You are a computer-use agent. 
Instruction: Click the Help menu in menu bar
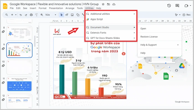tap(98, 8)
